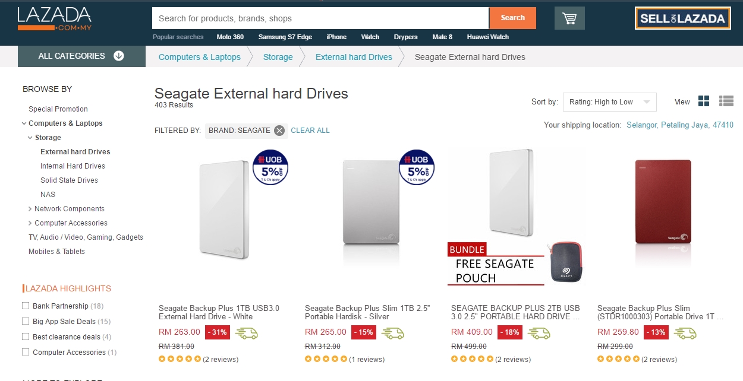Screen dimensions: 743x381
Task: Open the Computers & Laptops breadcrumb
Action: 200,57
